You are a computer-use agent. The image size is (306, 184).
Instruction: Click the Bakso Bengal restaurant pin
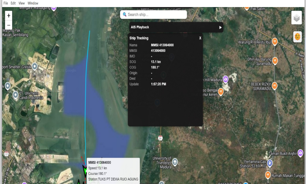point(221,92)
